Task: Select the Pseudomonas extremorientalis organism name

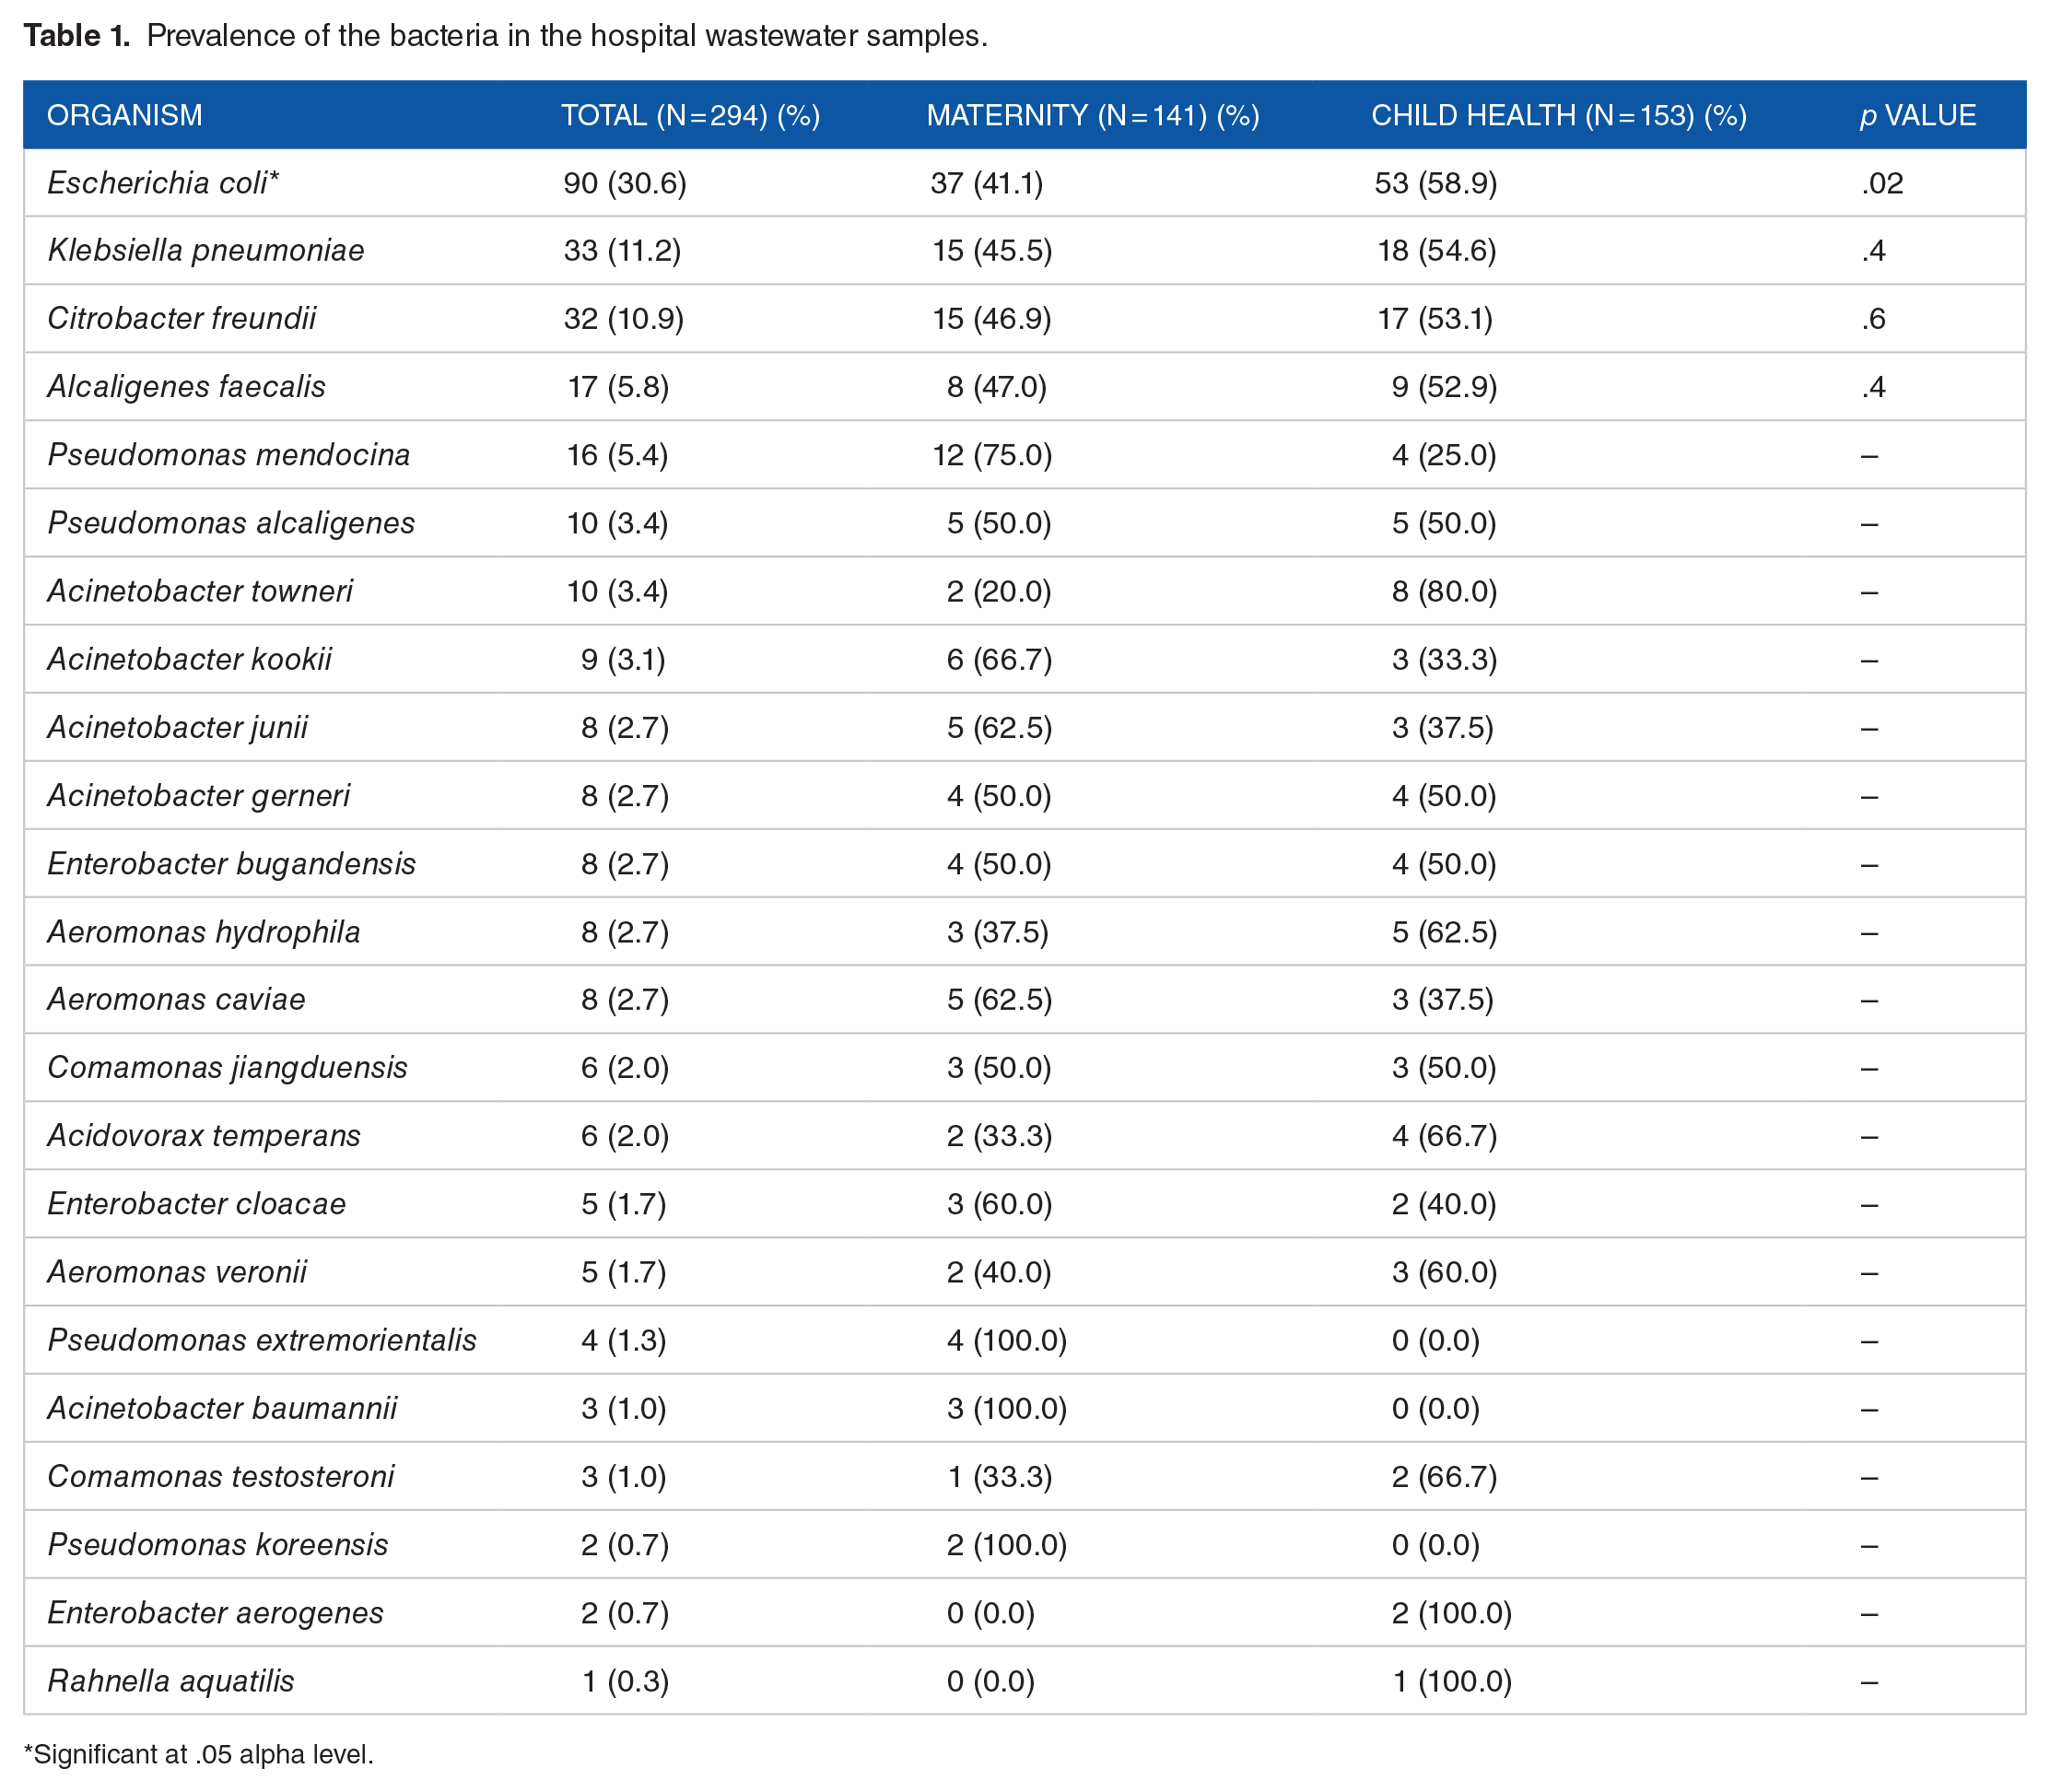Action: tap(262, 1340)
